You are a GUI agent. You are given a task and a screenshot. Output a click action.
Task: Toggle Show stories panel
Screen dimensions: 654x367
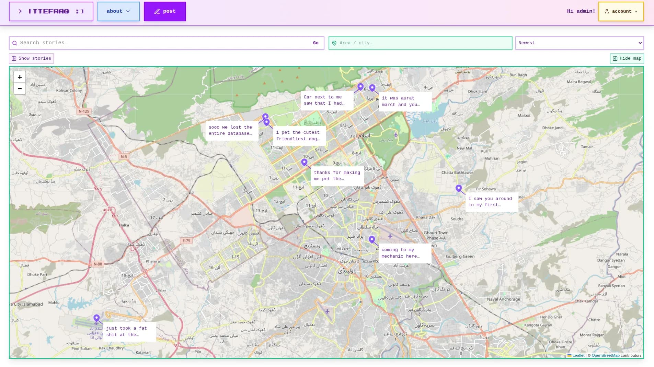coord(32,58)
